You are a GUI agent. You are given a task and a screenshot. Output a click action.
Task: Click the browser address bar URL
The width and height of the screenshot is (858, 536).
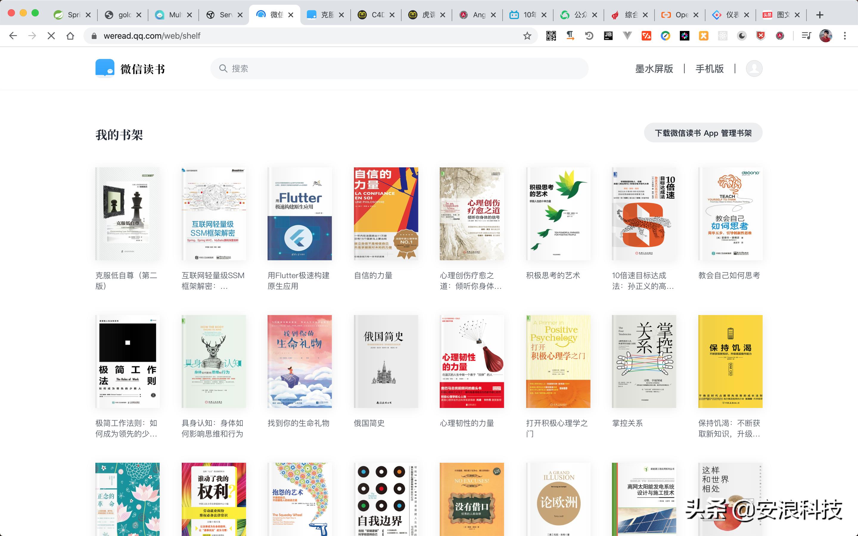152,36
